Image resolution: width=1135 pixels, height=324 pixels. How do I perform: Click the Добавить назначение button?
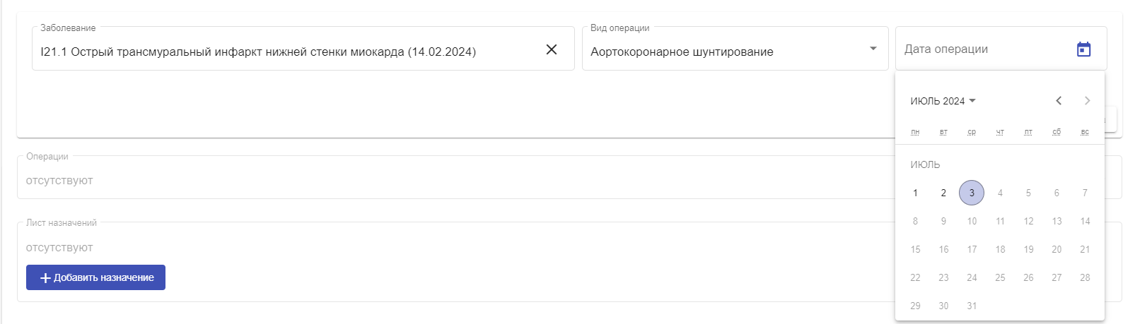coord(95,277)
